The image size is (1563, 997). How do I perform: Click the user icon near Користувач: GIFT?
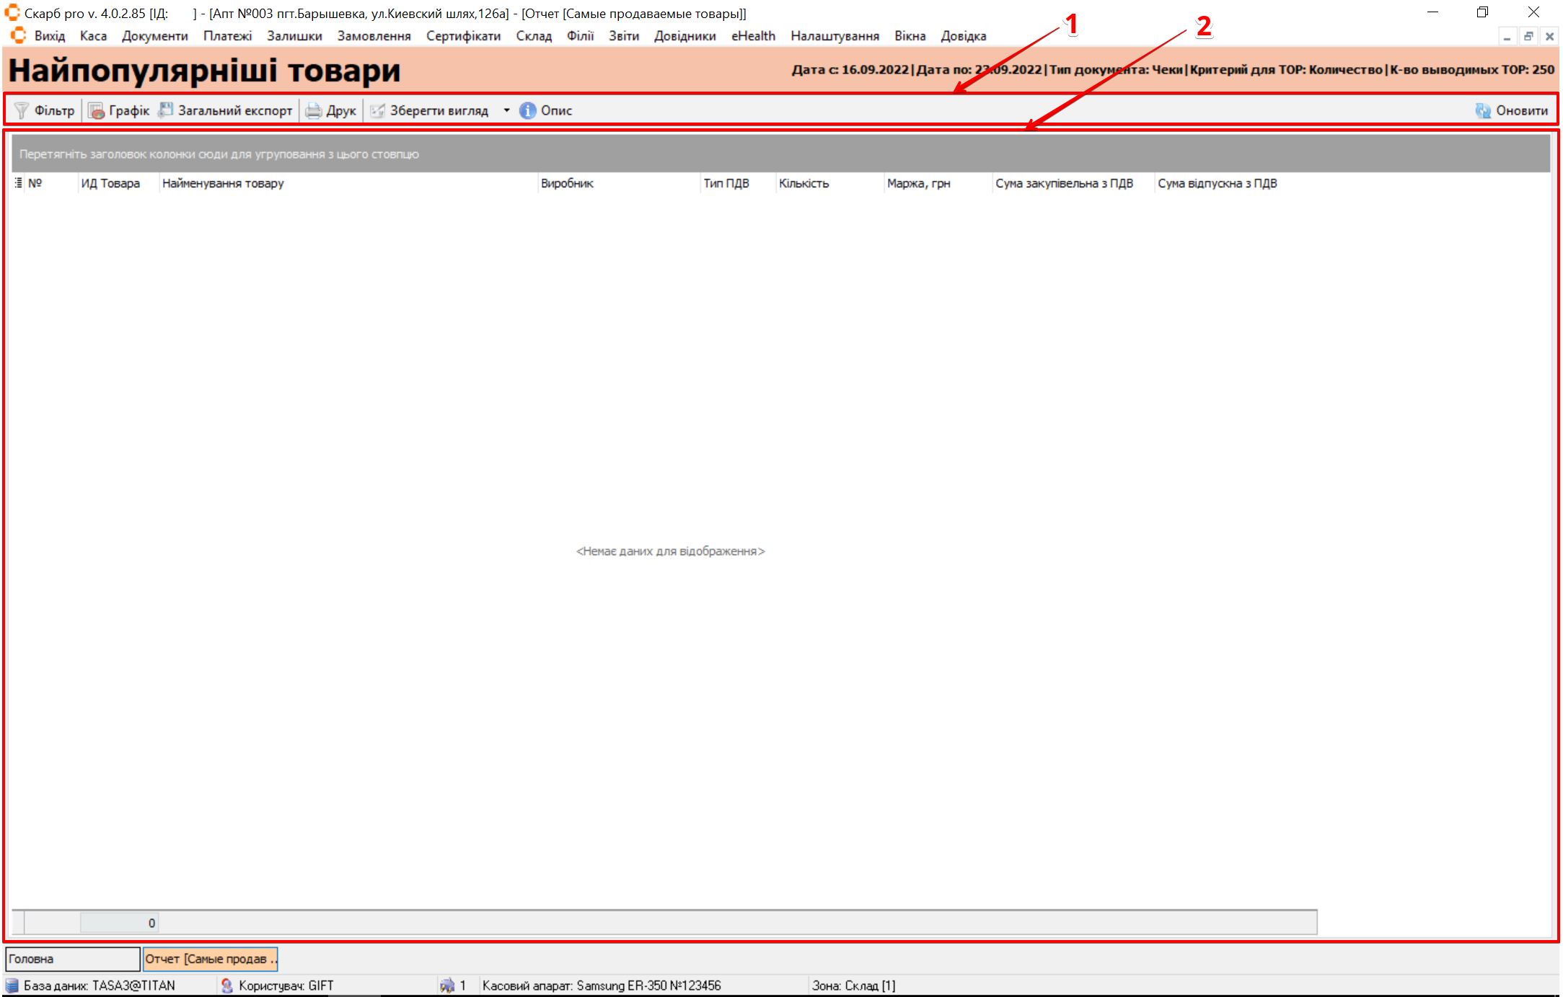point(227,985)
